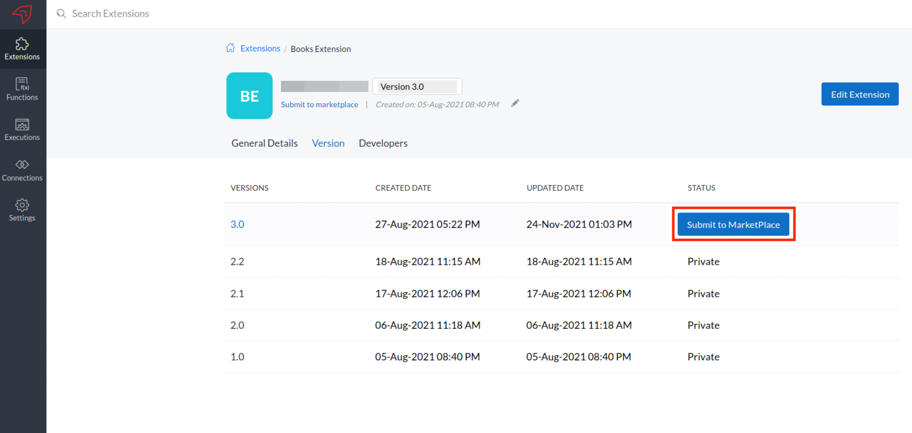
Task: Switch to the Developers tab
Action: point(383,143)
